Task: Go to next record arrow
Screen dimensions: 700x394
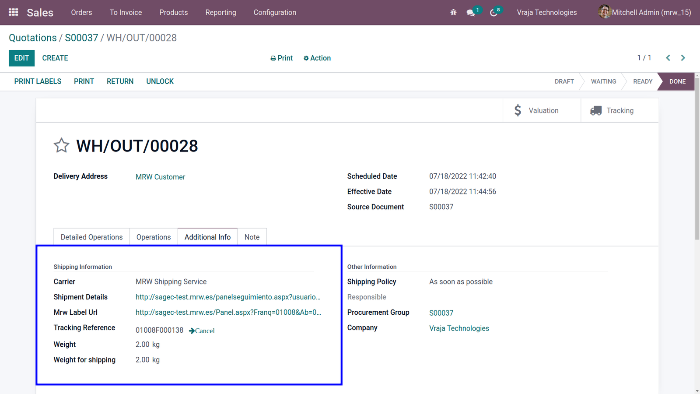Action: (x=683, y=58)
